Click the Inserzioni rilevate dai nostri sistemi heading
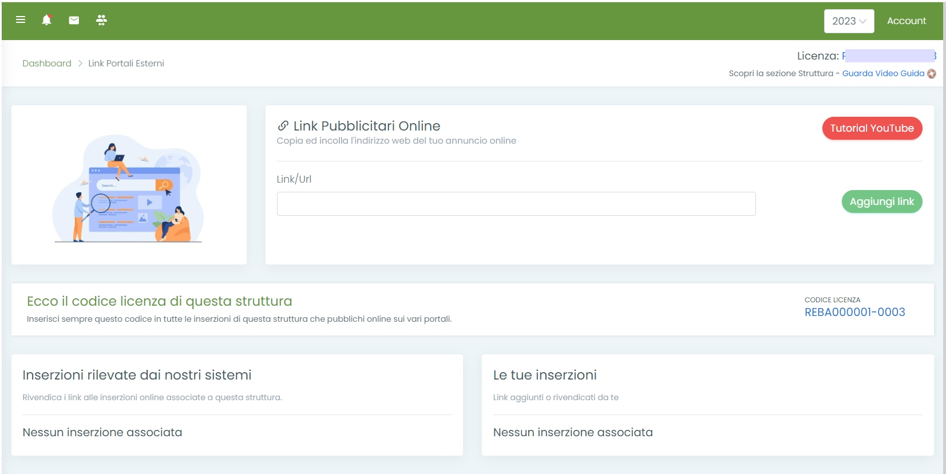The width and height of the screenshot is (946, 474). pyautogui.click(x=137, y=375)
